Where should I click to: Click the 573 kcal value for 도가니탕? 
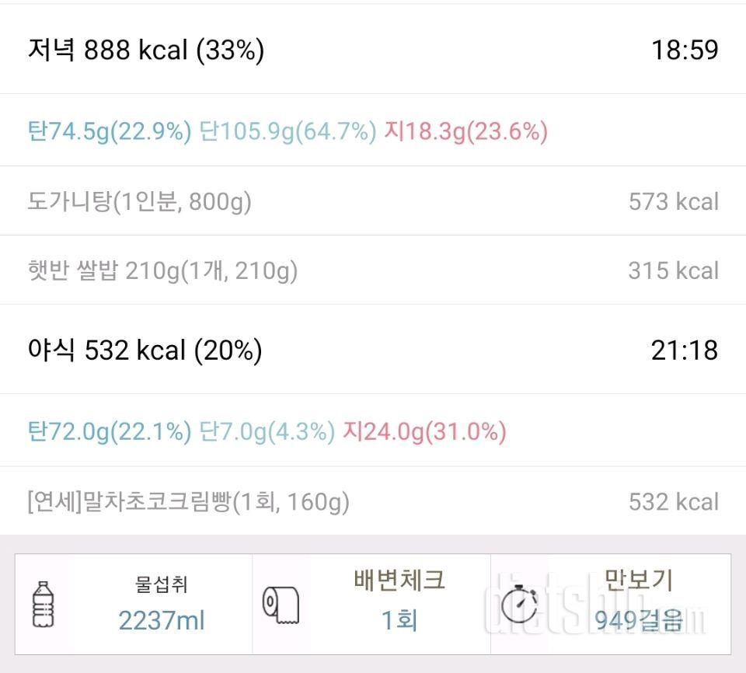tap(673, 202)
